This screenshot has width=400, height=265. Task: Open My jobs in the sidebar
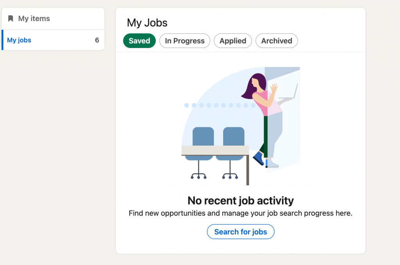19,40
